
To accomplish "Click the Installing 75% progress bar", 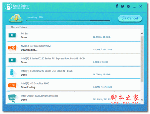I will [x=68, y=20].
